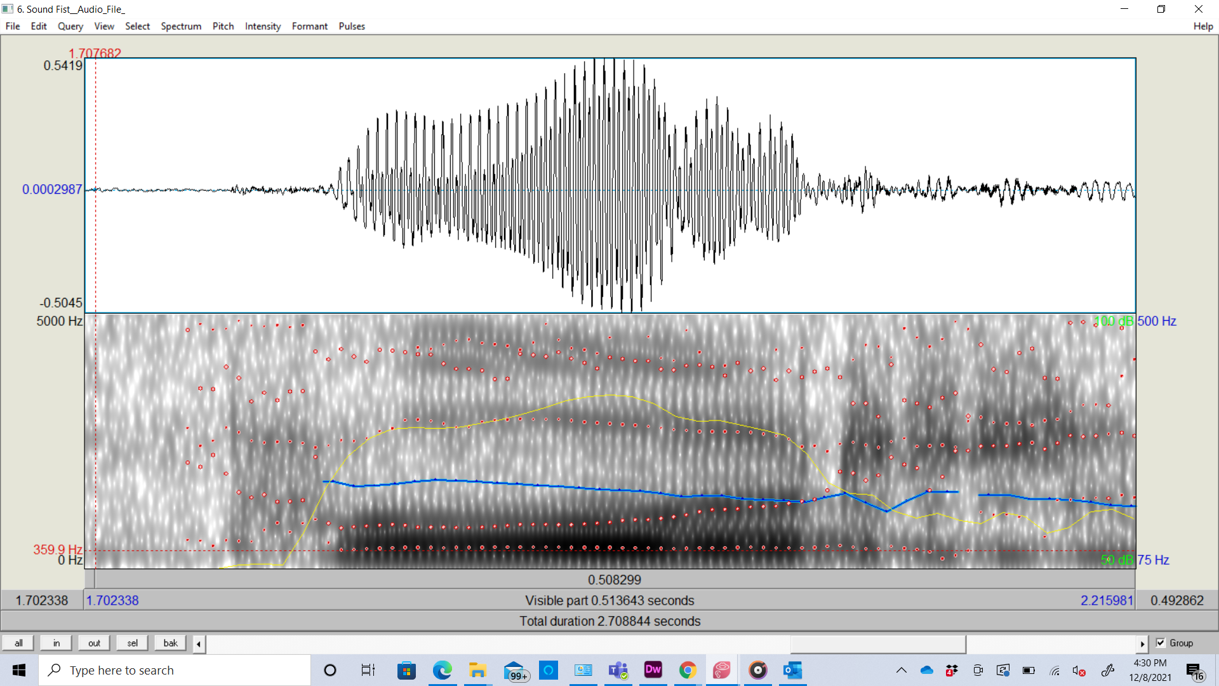Screen dimensions: 1219x686
Task: Click the pen Windows Ink tray icon
Action: pos(1108,670)
